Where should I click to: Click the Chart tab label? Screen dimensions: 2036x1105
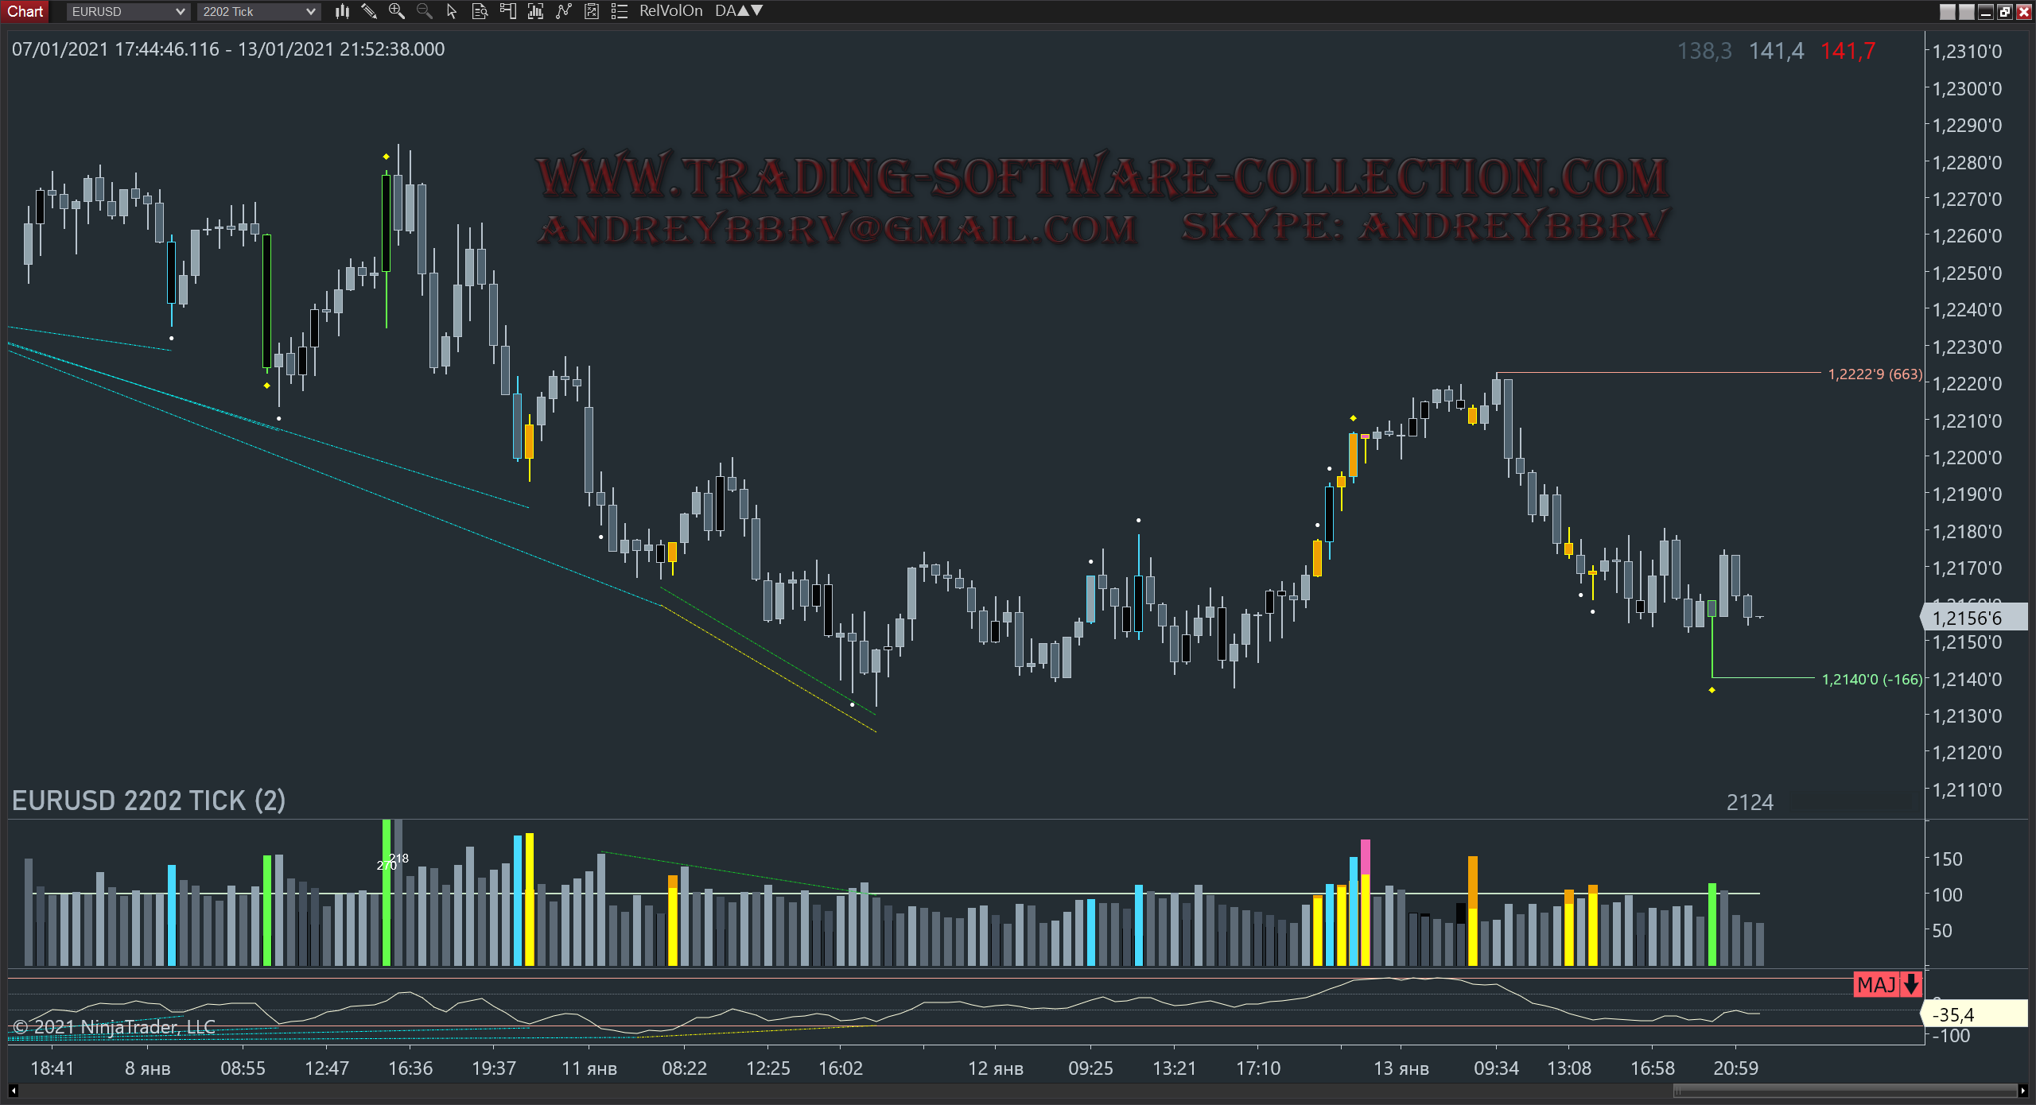pyautogui.click(x=25, y=11)
